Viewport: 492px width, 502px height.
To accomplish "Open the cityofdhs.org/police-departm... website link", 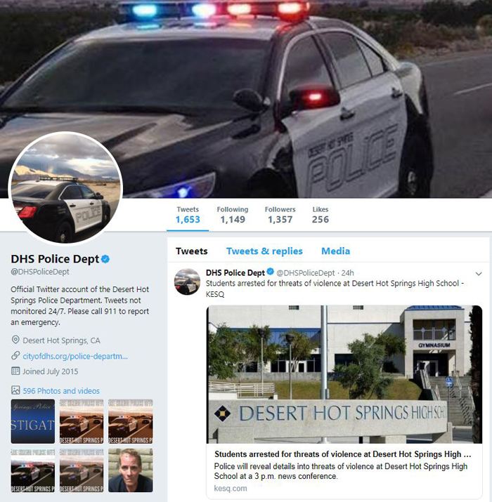I will click(75, 356).
